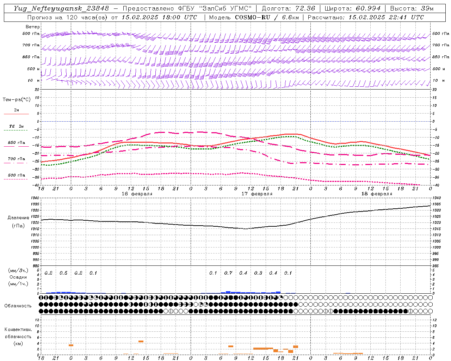Click the Высота: 39м header field
451x361 pixels.
click(x=412, y=8)
